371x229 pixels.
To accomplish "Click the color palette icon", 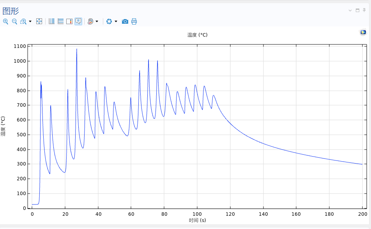I will 90,21.
